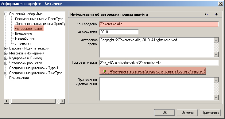
Task: Click the Применить button
Action: 210,113
